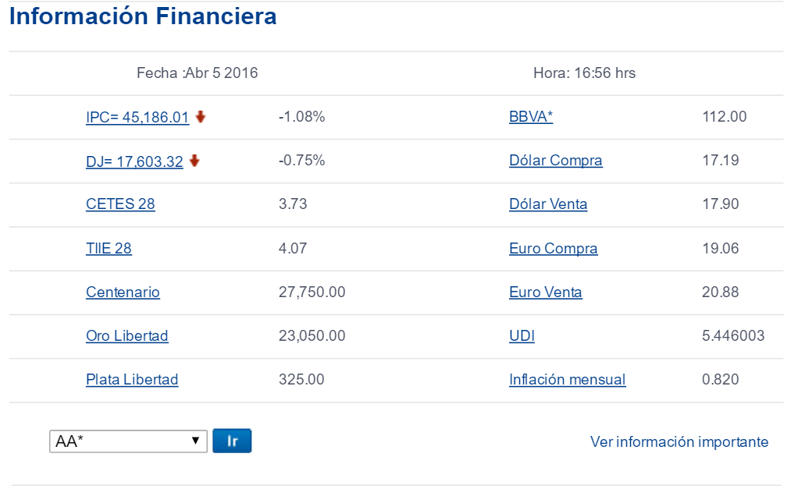This screenshot has height=489, width=791.
Task: Click the Plata Libertad link
Action: tap(132, 380)
